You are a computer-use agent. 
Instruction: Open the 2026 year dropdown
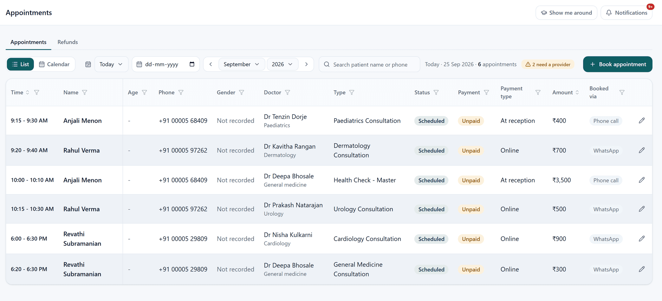pos(282,64)
